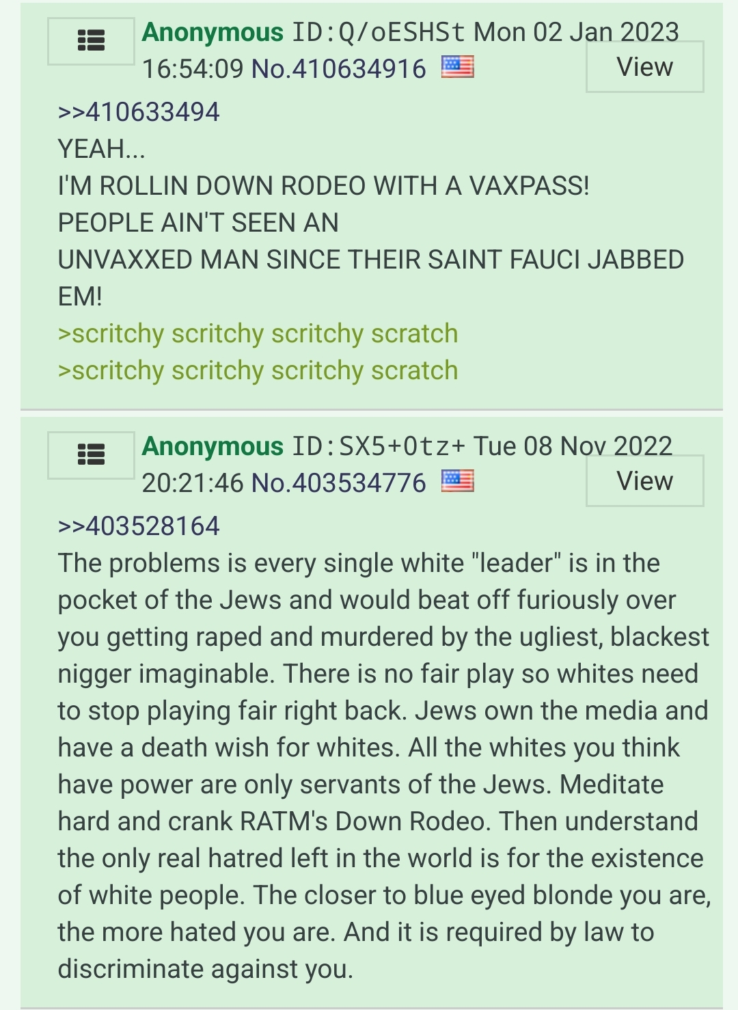Follow the quote link >>410633494
This screenshot has width=738, height=1010.
(x=139, y=112)
